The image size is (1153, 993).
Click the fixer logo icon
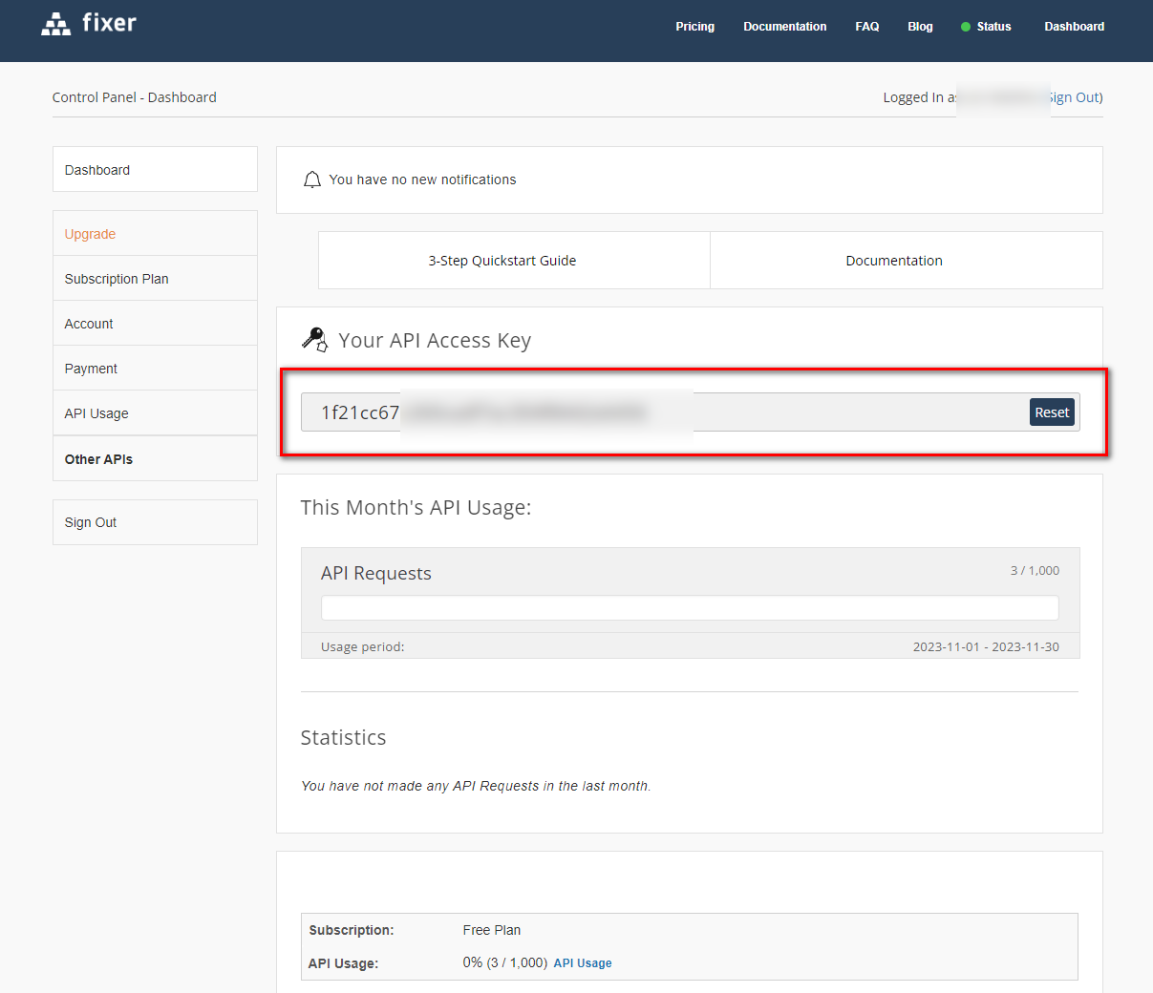pos(56,24)
